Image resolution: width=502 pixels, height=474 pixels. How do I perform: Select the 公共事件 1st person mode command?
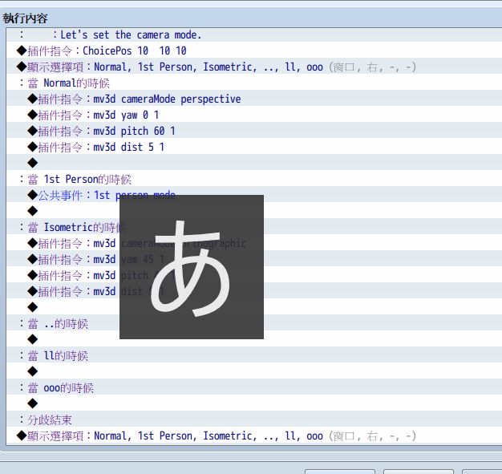click(x=254, y=195)
